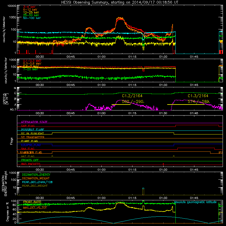Screen dimensions: 226x226
Task: Click the POSSIBLE_FLARE flag label
Action: point(32,130)
